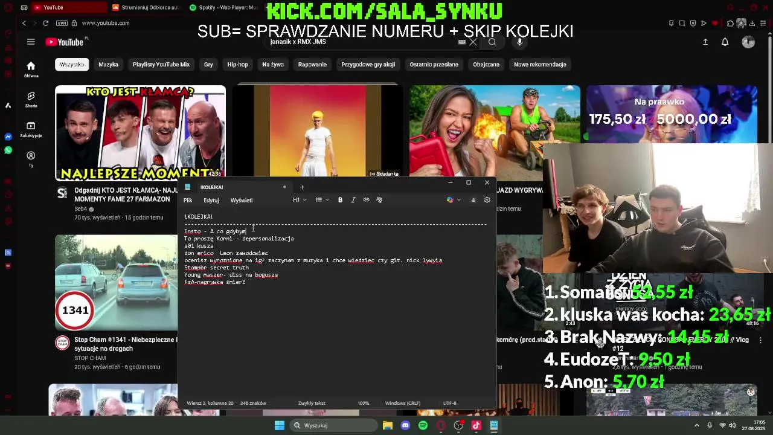Switch to the Strumieniuj Odbiorca browser tab
773x435 pixels.
coord(145,7)
